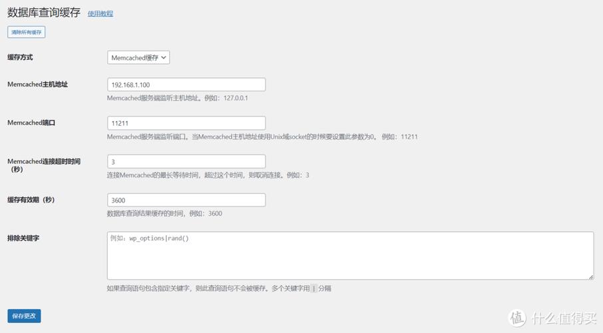Focus the host address field showing 192.168.1.100
Screen dimensions: 603x333
tap(186, 85)
